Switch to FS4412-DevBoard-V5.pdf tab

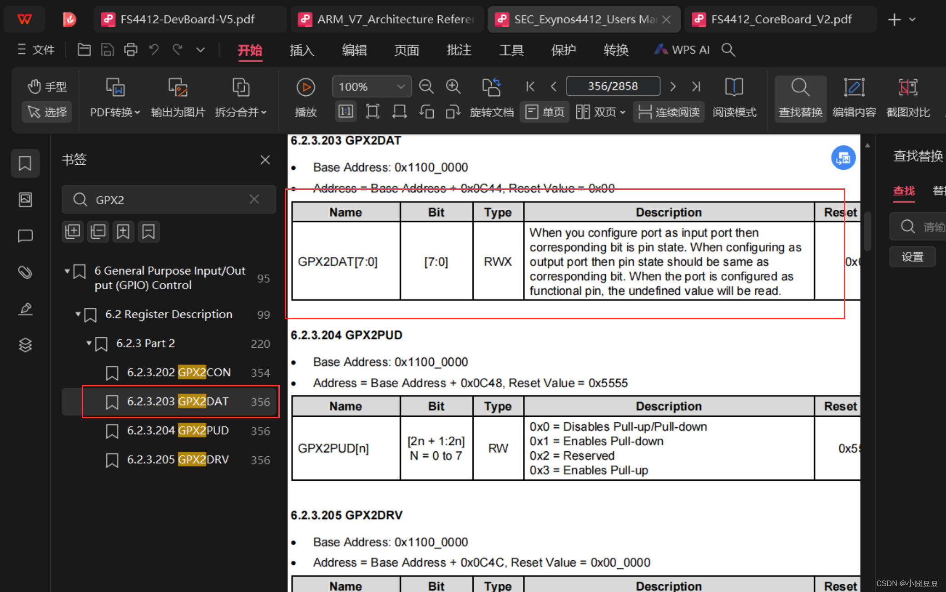pyautogui.click(x=190, y=19)
